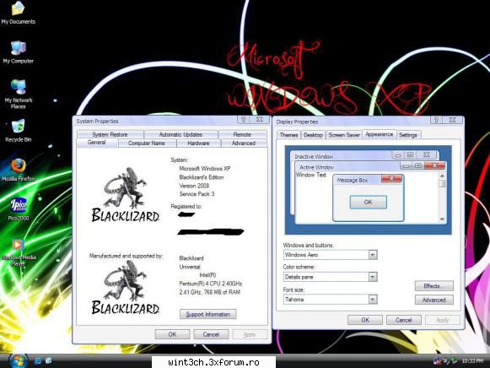The height and width of the screenshot is (368, 490).
Task: Click the taskbar clock showing 10:33 PM
Action: point(472,361)
